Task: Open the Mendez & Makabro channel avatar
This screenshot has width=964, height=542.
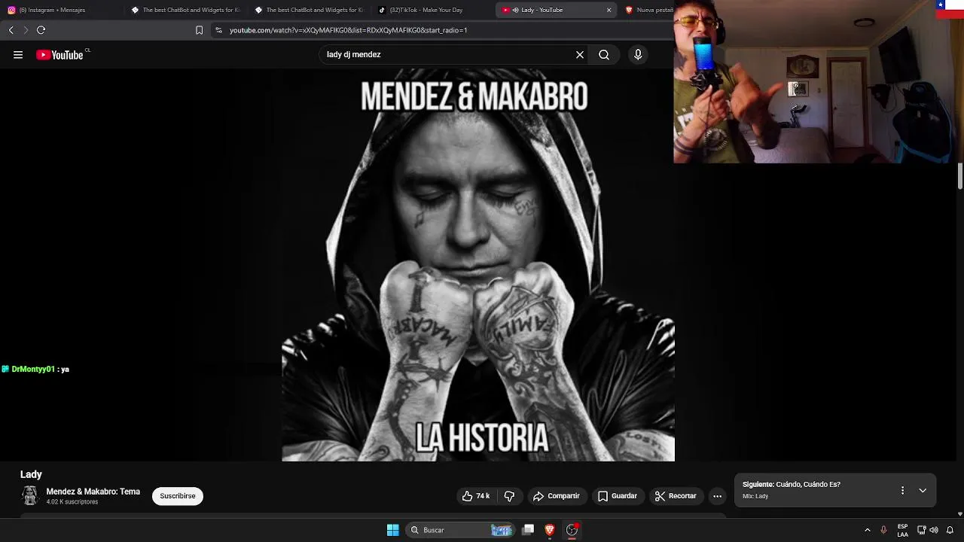Action: (x=29, y=495)
